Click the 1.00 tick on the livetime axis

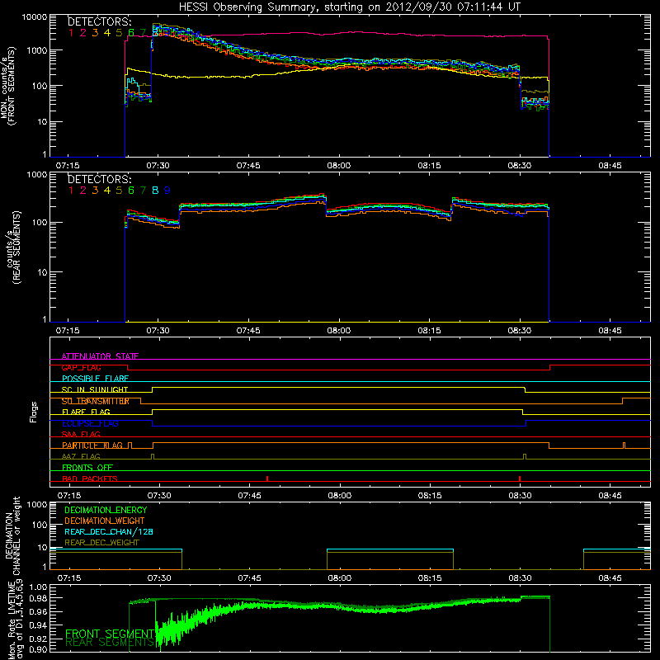[39, 587]
